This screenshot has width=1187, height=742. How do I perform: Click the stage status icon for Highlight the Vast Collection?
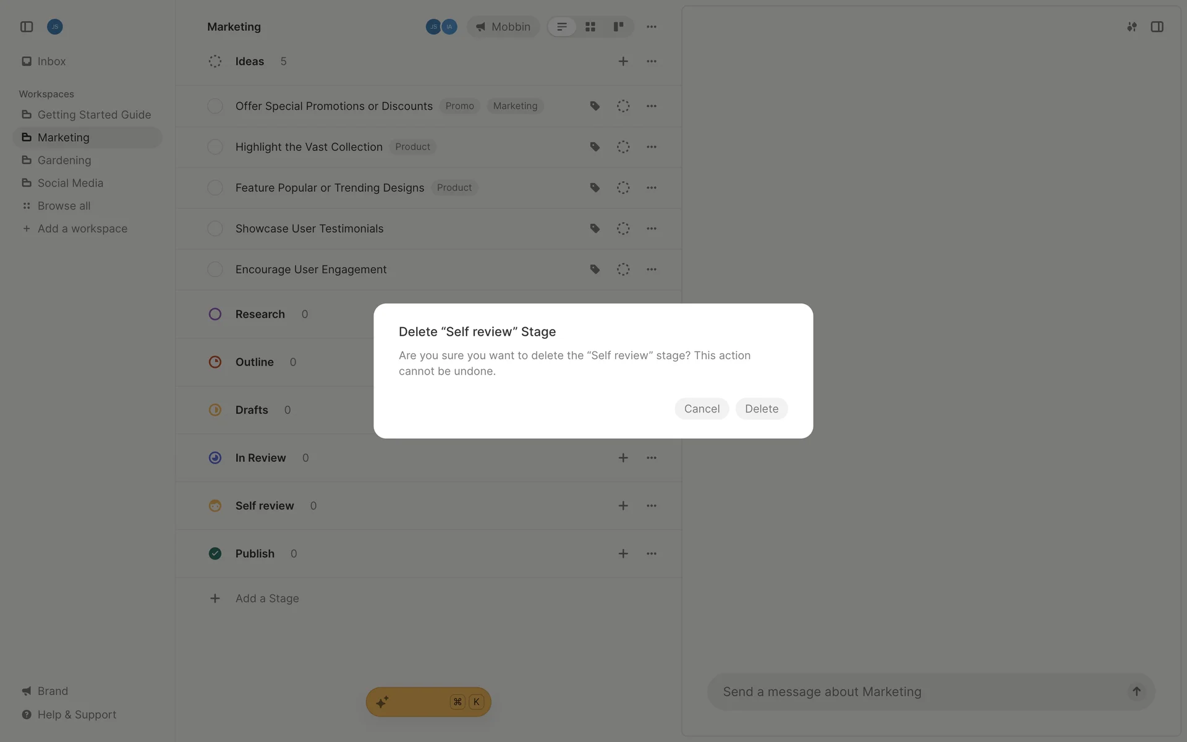tap(623, 147)
